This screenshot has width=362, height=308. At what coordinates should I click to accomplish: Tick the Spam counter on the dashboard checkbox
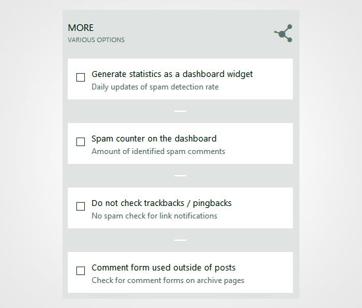coord(80,141)
